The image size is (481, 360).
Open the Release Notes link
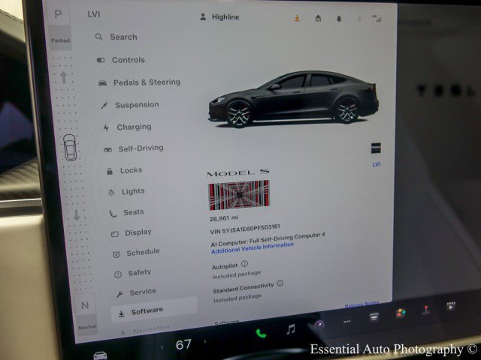point(362,304)
